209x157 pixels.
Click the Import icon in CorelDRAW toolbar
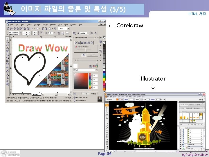tap(43, 28)
